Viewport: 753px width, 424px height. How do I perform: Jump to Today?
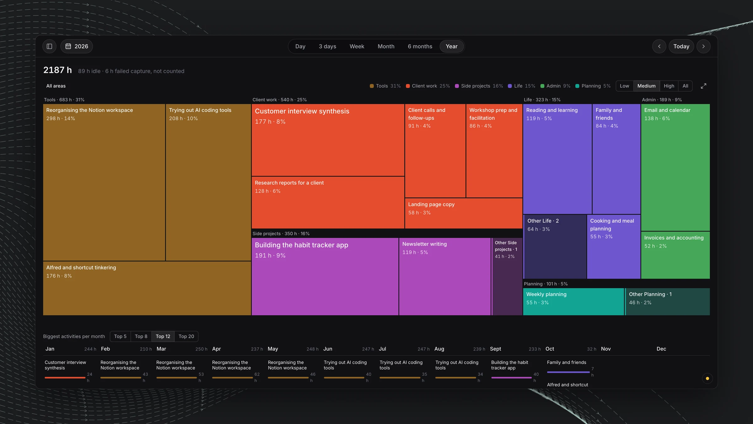tap(681, 46)
